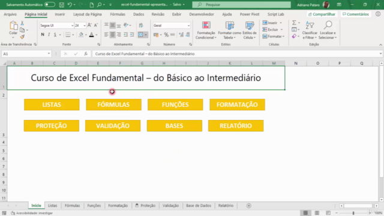Click the Wrap Text icon

click(141, 25)
